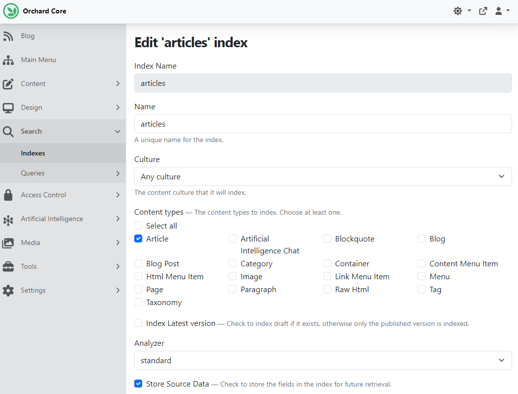The image size is (518, 394).
Task: Click the Settings gear icon in sidebar
Action: point(8,291)
